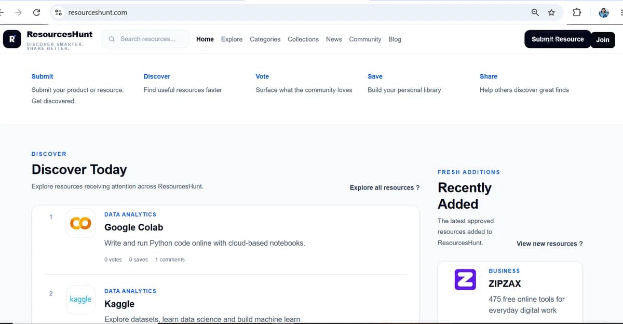Click the ResourcesHunt brand name text
The width and height of the screenshot is (623, 324).
click(x=60, y=34)
